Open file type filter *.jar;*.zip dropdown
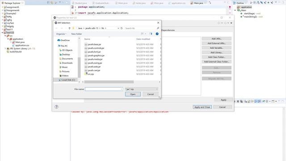 coord(141,89)
